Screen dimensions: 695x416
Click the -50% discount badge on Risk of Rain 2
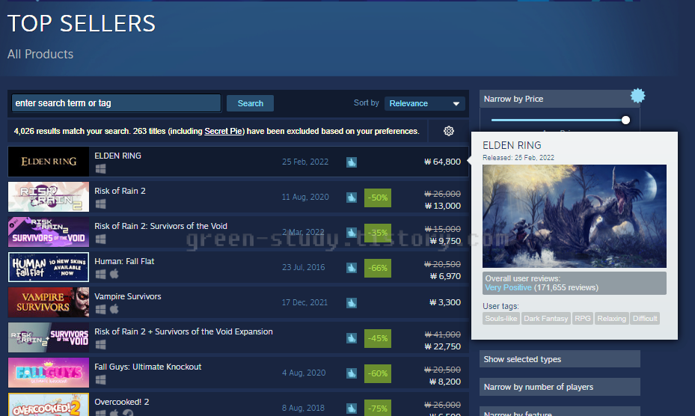click(378, 198)
